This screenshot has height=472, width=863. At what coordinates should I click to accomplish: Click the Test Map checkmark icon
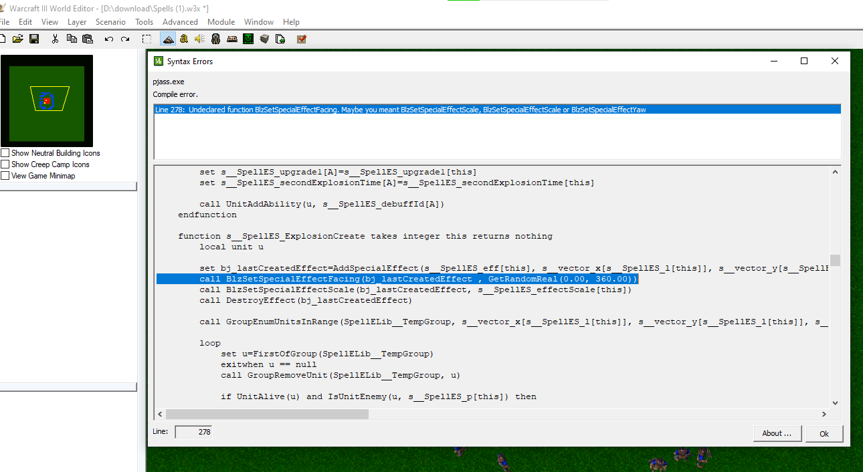tap(302, 39)
